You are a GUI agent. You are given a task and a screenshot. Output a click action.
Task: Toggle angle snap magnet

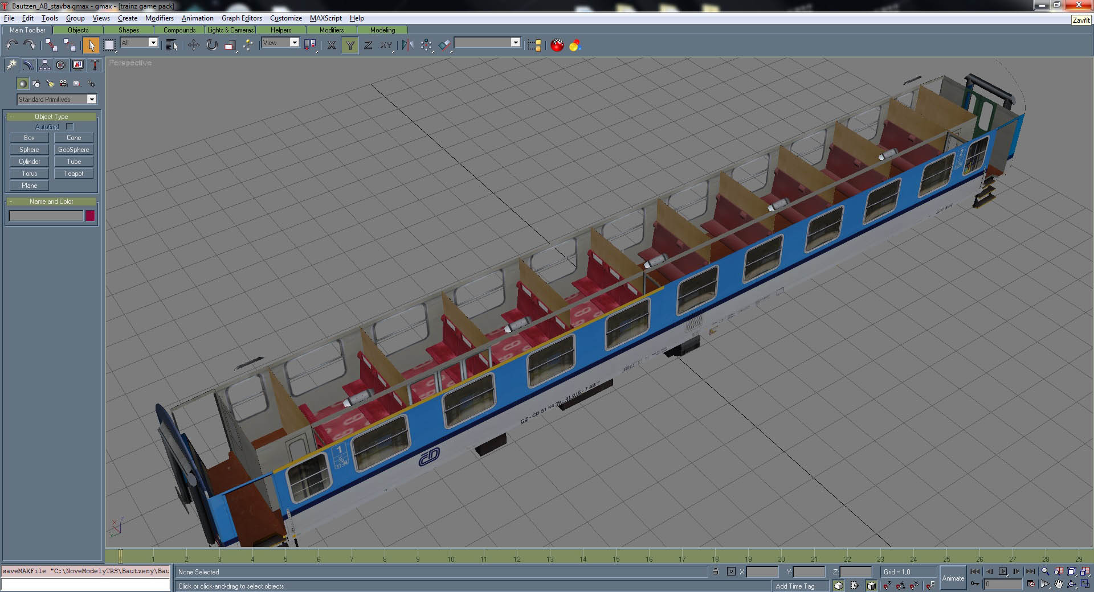[900, 585]
